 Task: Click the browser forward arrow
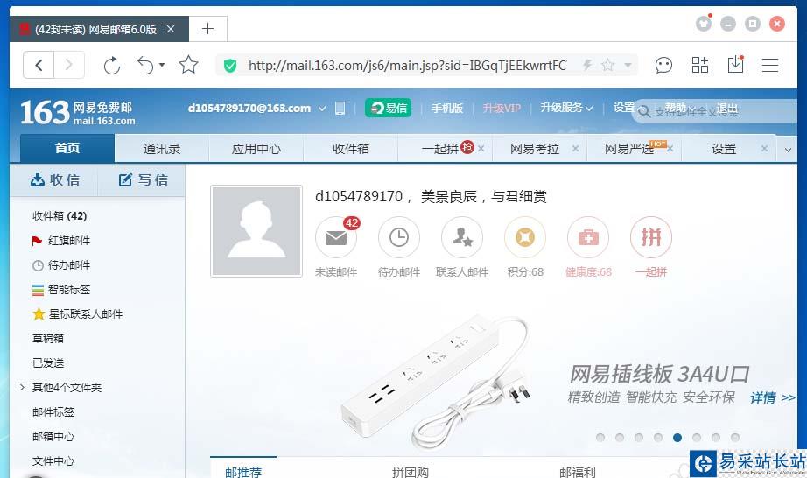coord(69,66)
